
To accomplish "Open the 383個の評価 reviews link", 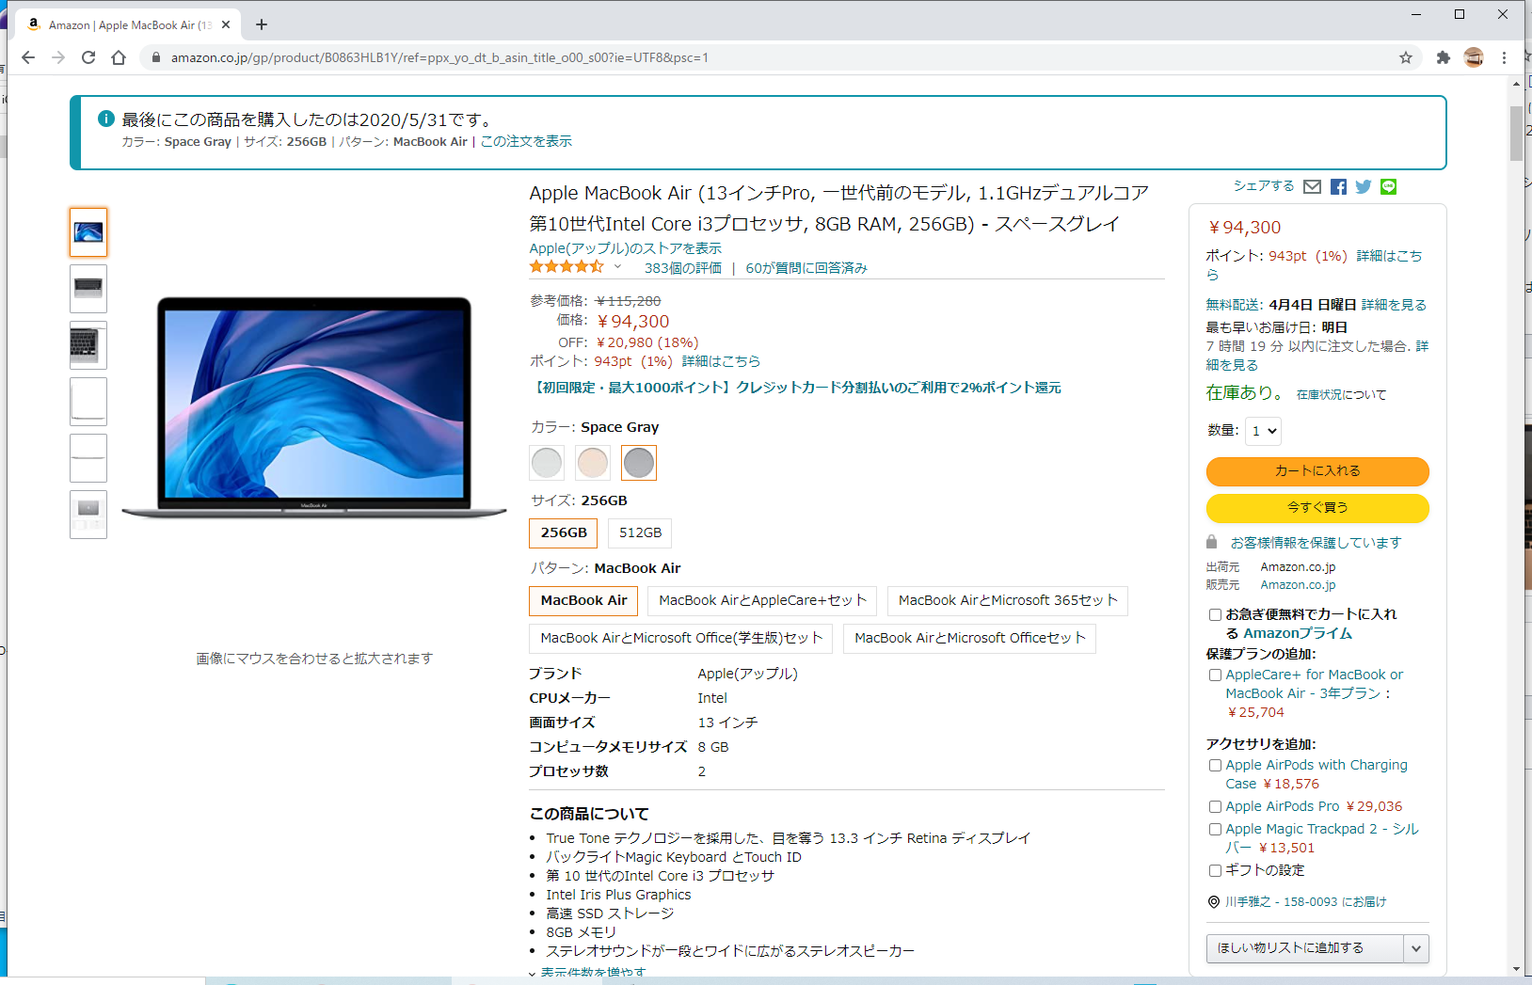I will tap(681, 267).
